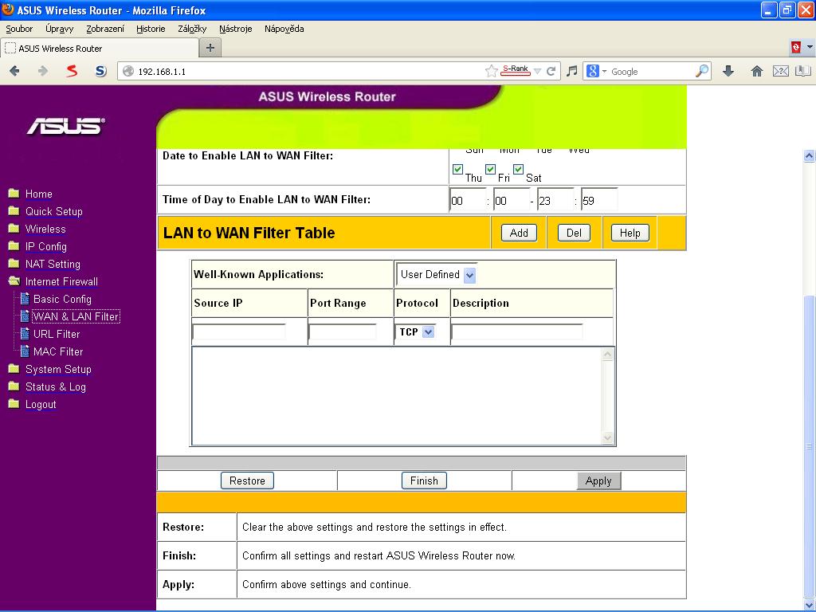This screenshot has height=612, width=816.
Task: Open the Historie menu
Action: coord(151,29)
